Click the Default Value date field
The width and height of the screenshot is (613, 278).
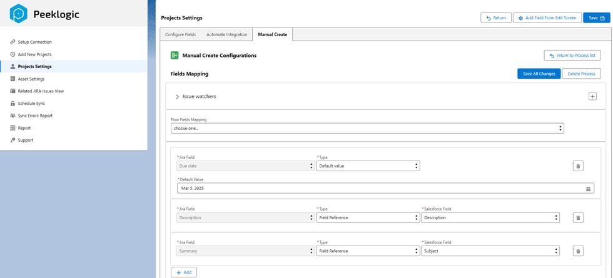coord(385,188)
